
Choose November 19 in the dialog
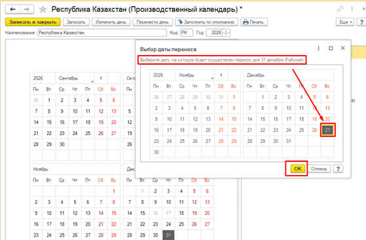[195, 130]
